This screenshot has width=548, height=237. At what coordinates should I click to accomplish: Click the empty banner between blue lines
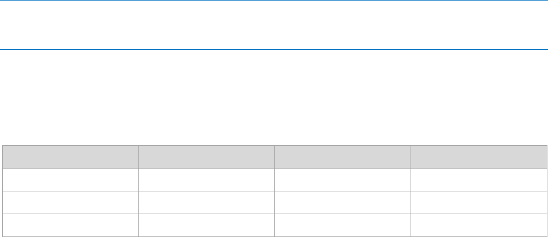click(x=274, y=25)
